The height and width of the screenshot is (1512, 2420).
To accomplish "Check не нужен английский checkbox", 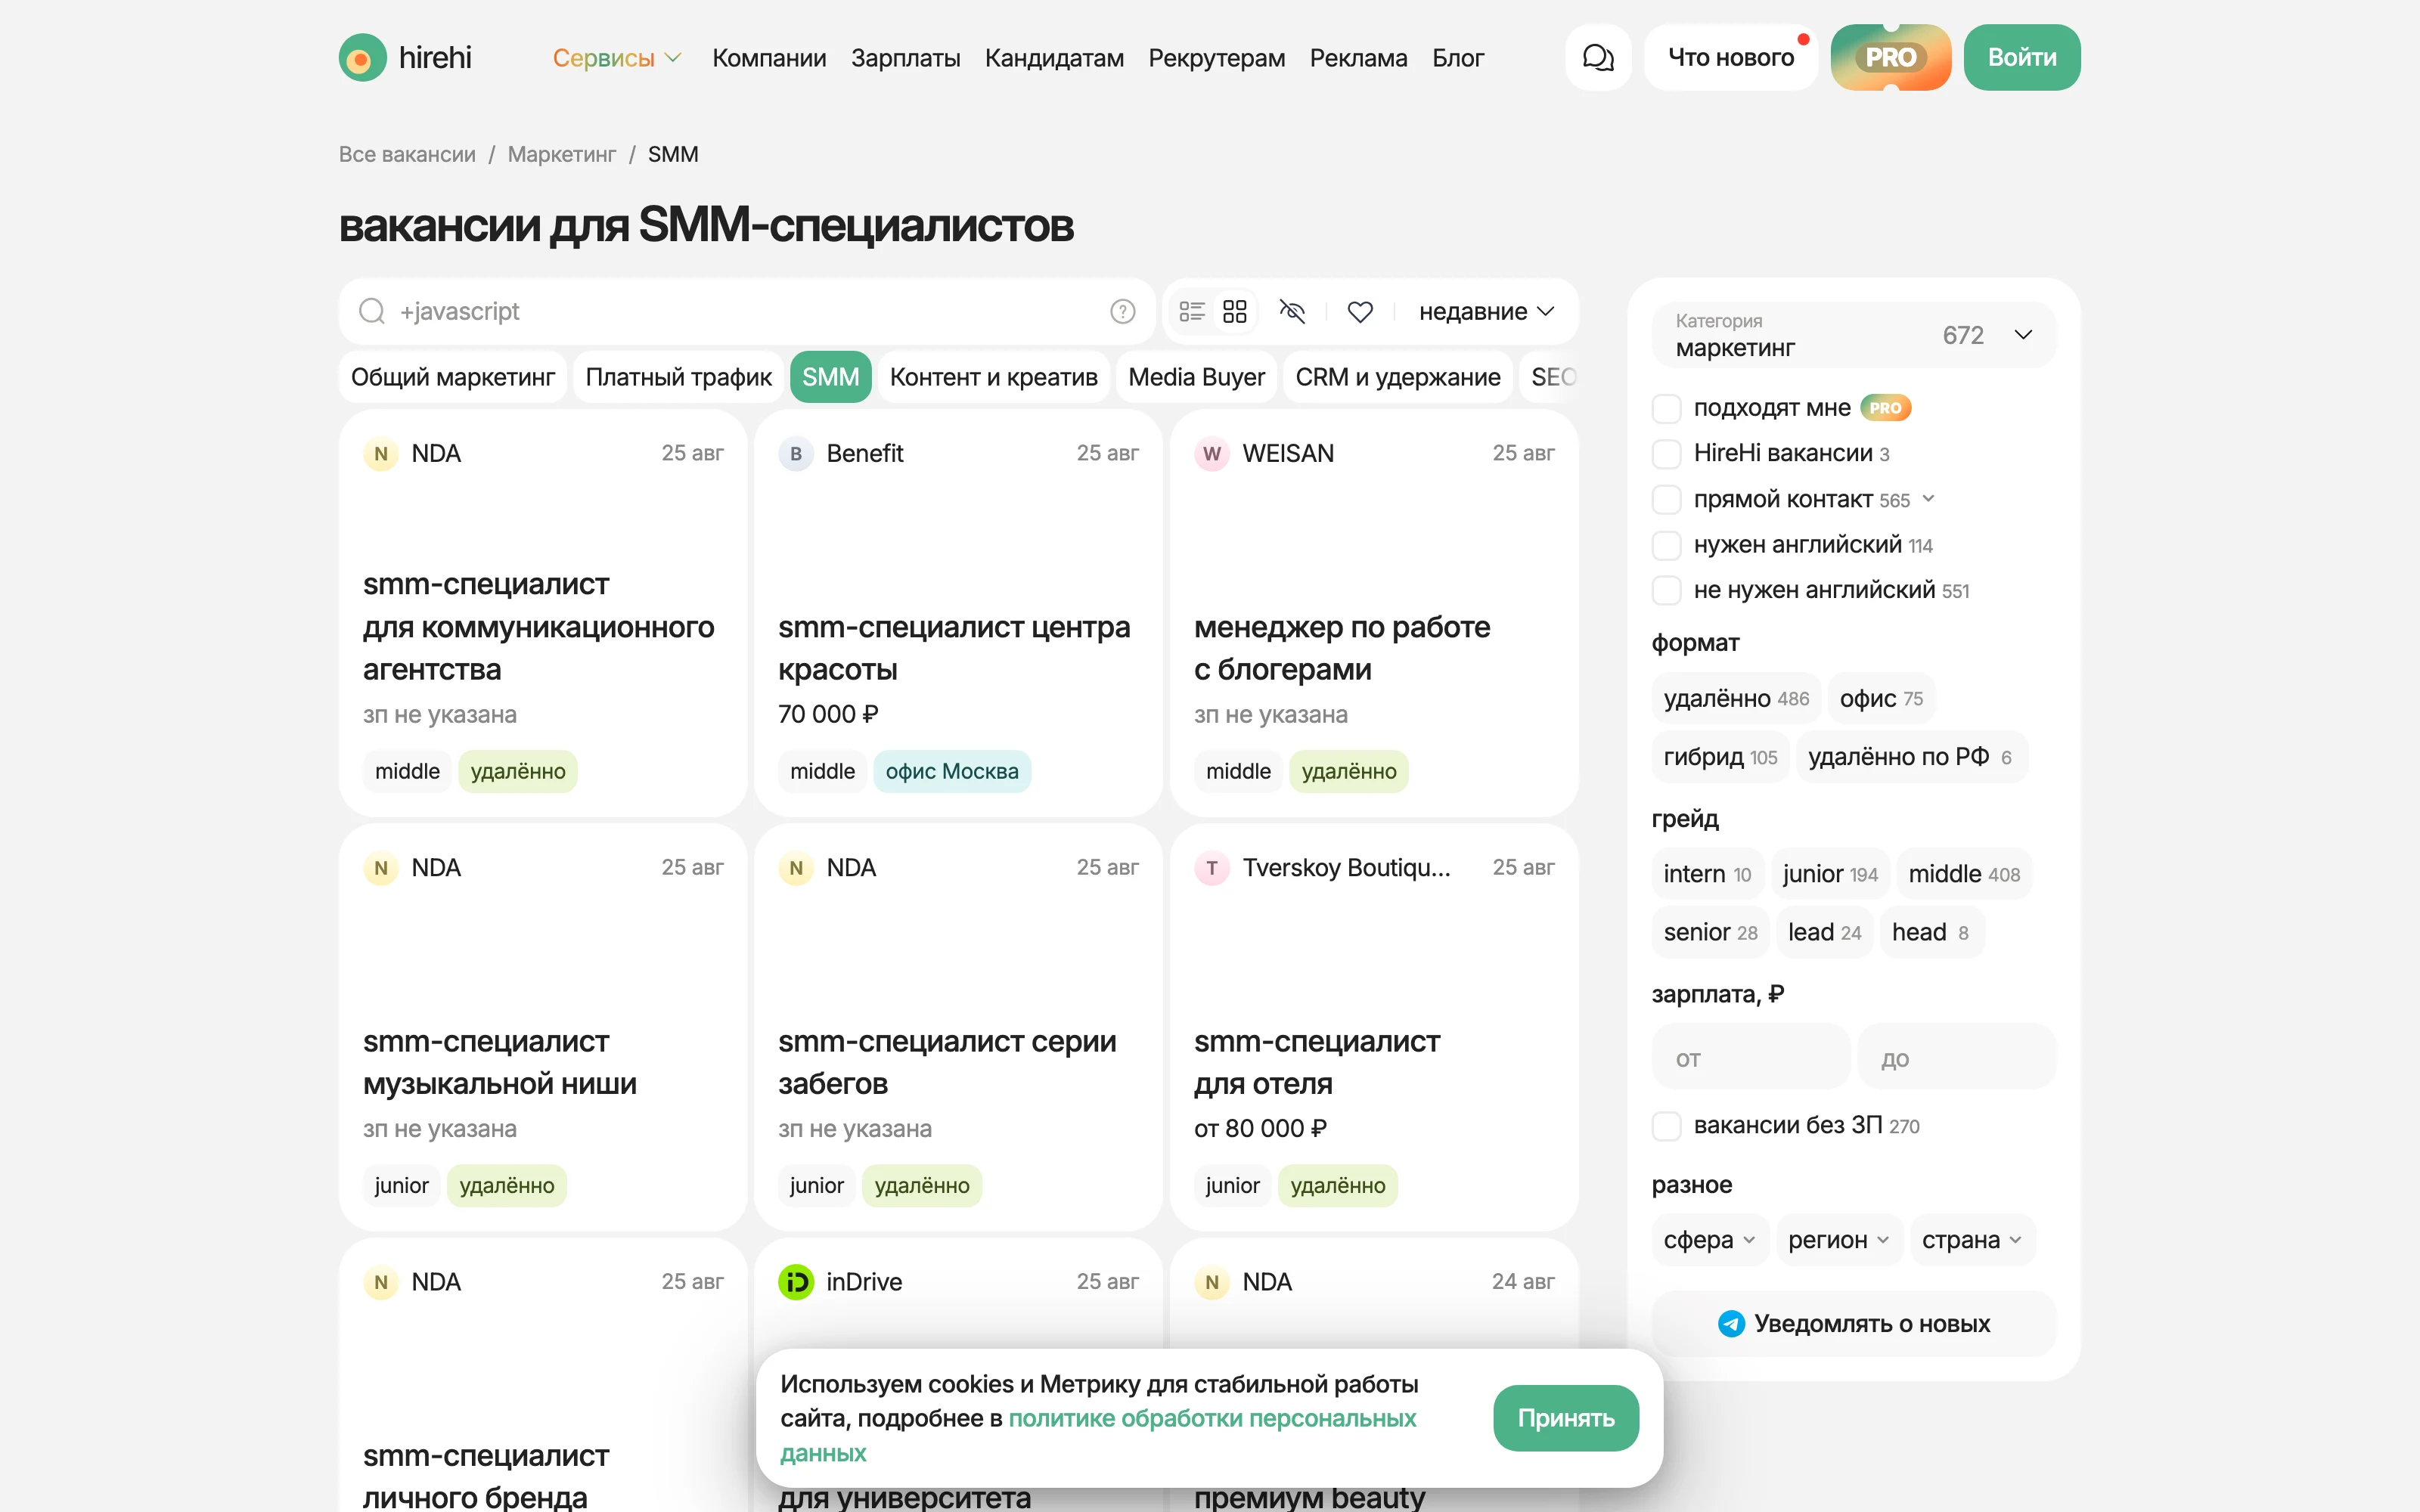I will coord(1666,590).
